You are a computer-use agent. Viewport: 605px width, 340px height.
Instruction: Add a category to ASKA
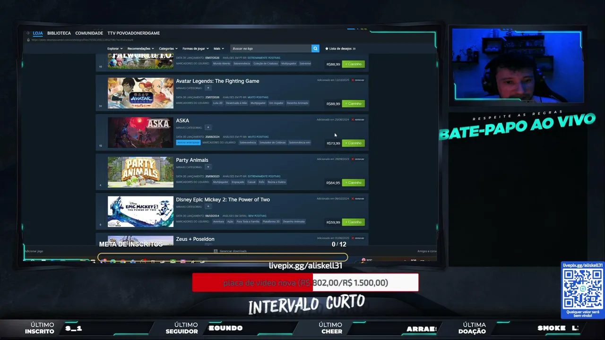(x=208, y=127)
